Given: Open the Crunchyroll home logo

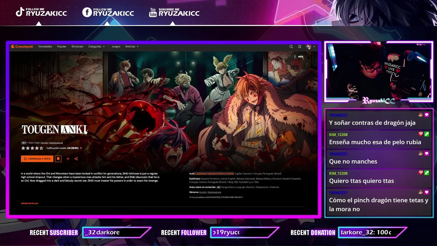Looking at the screenshot, I should click(x=22, y=46).
